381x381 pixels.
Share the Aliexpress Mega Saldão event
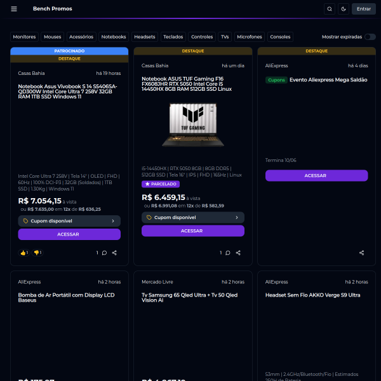(x=361, y=253)
